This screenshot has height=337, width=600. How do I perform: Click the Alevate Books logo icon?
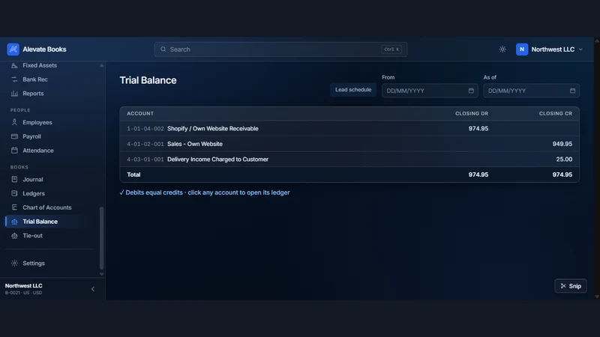13,49
